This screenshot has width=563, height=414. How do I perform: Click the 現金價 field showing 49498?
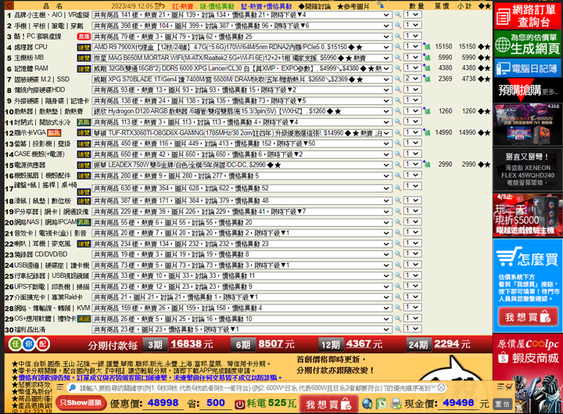coord(458,403)
